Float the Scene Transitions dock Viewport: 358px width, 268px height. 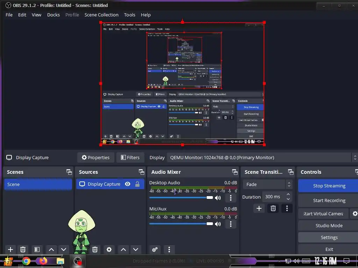click(291, 172)
